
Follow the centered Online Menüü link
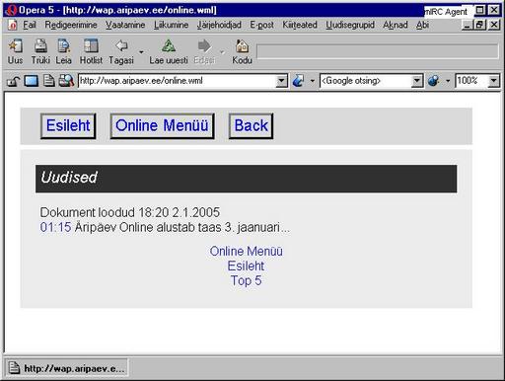pos(246,251)
